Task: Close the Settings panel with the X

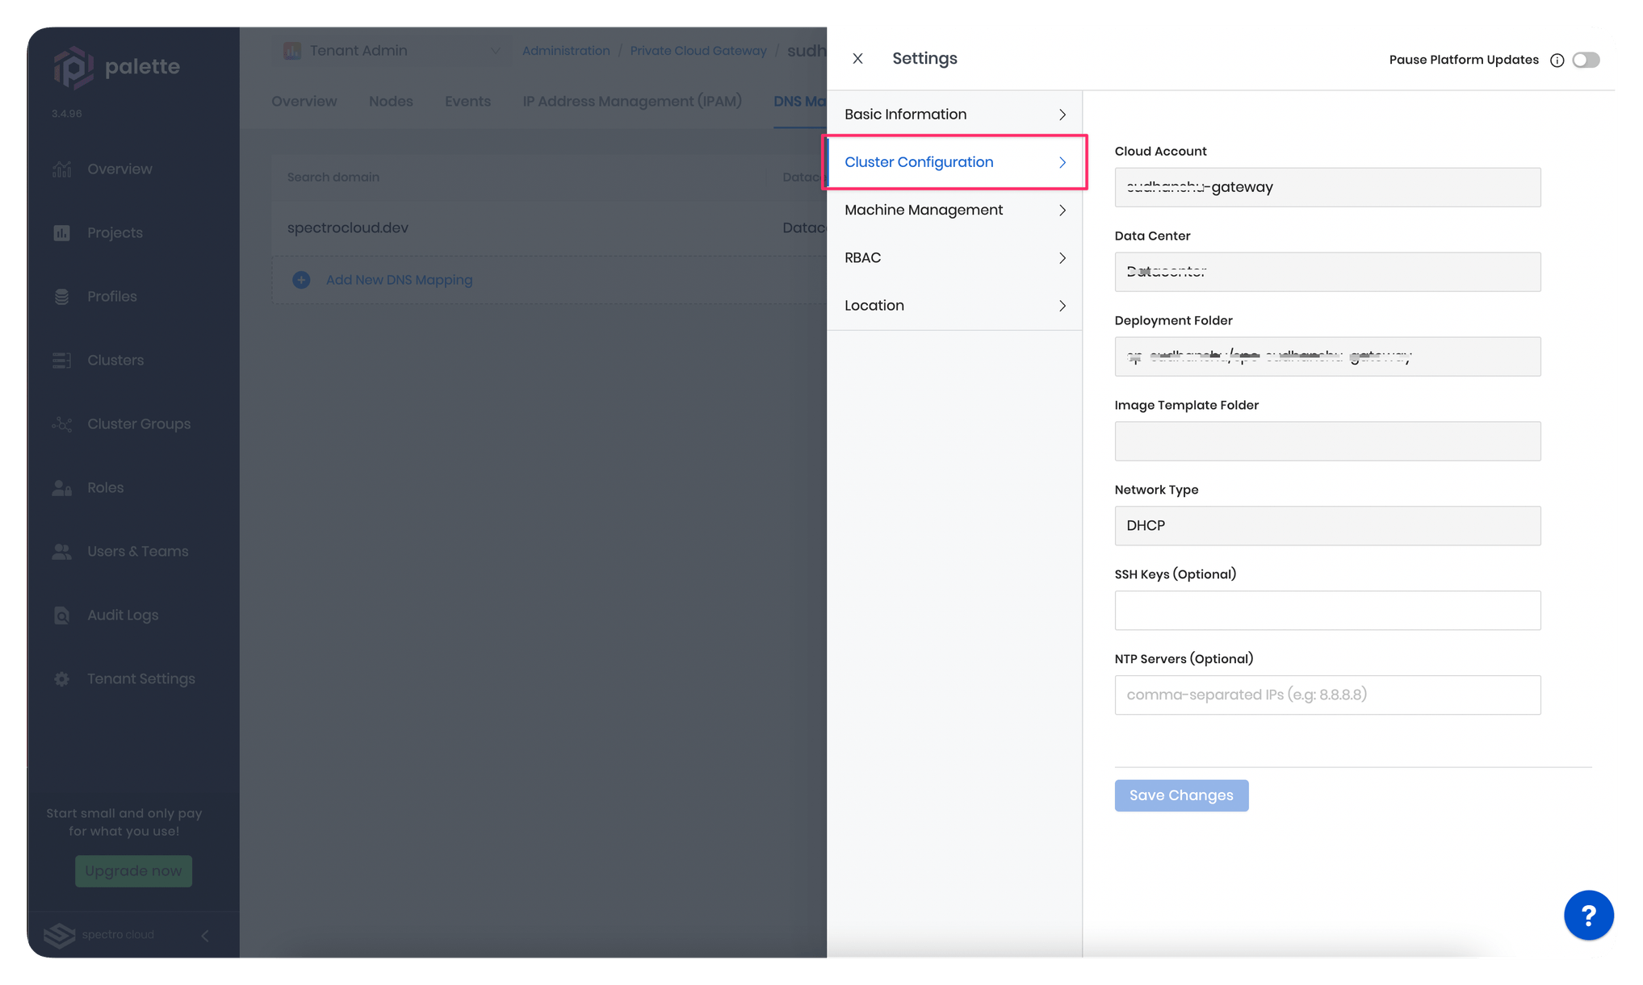Action: click(x=857, y=59)
